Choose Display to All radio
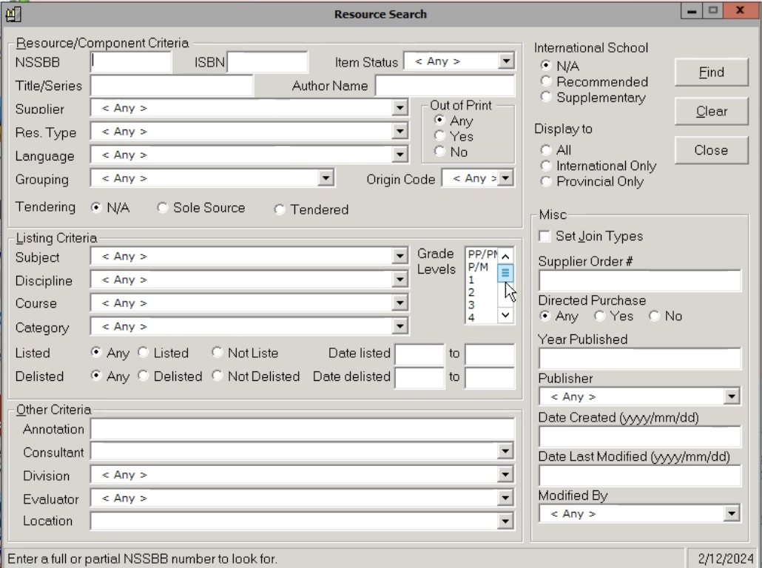This screenshot has height=568, width=762. click(546, 150)
